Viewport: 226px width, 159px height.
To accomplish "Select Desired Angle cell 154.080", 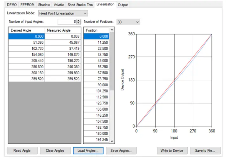I will pos(27,55).
